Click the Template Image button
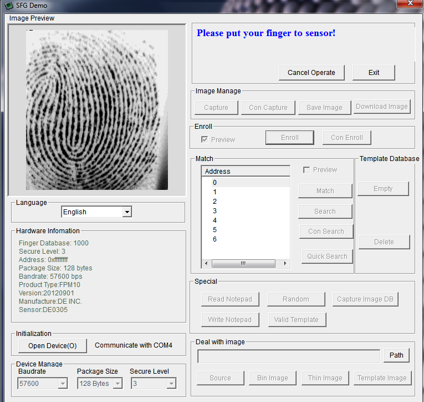 coord(382,378)
